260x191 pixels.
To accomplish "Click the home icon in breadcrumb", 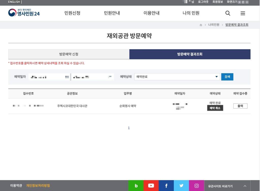I will tap(201, 25).
